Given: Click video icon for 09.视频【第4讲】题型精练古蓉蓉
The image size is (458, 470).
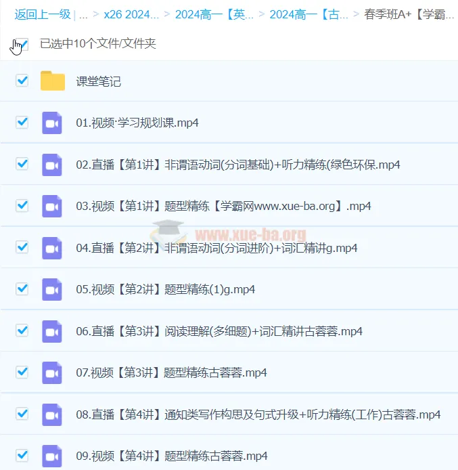Looking at the screenshot, I should [52, 456].
